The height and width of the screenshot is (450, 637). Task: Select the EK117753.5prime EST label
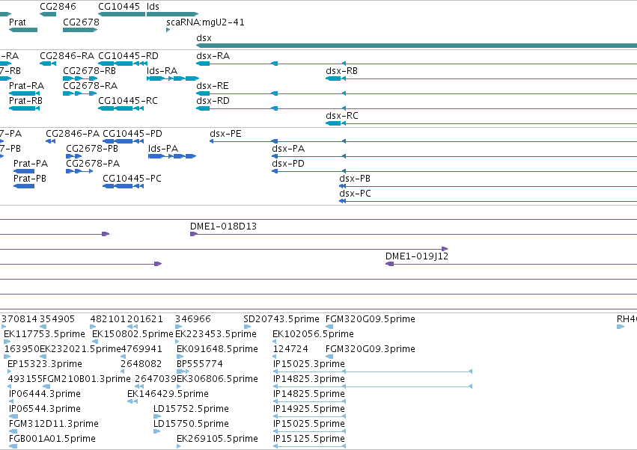click(x=45, y=334)
